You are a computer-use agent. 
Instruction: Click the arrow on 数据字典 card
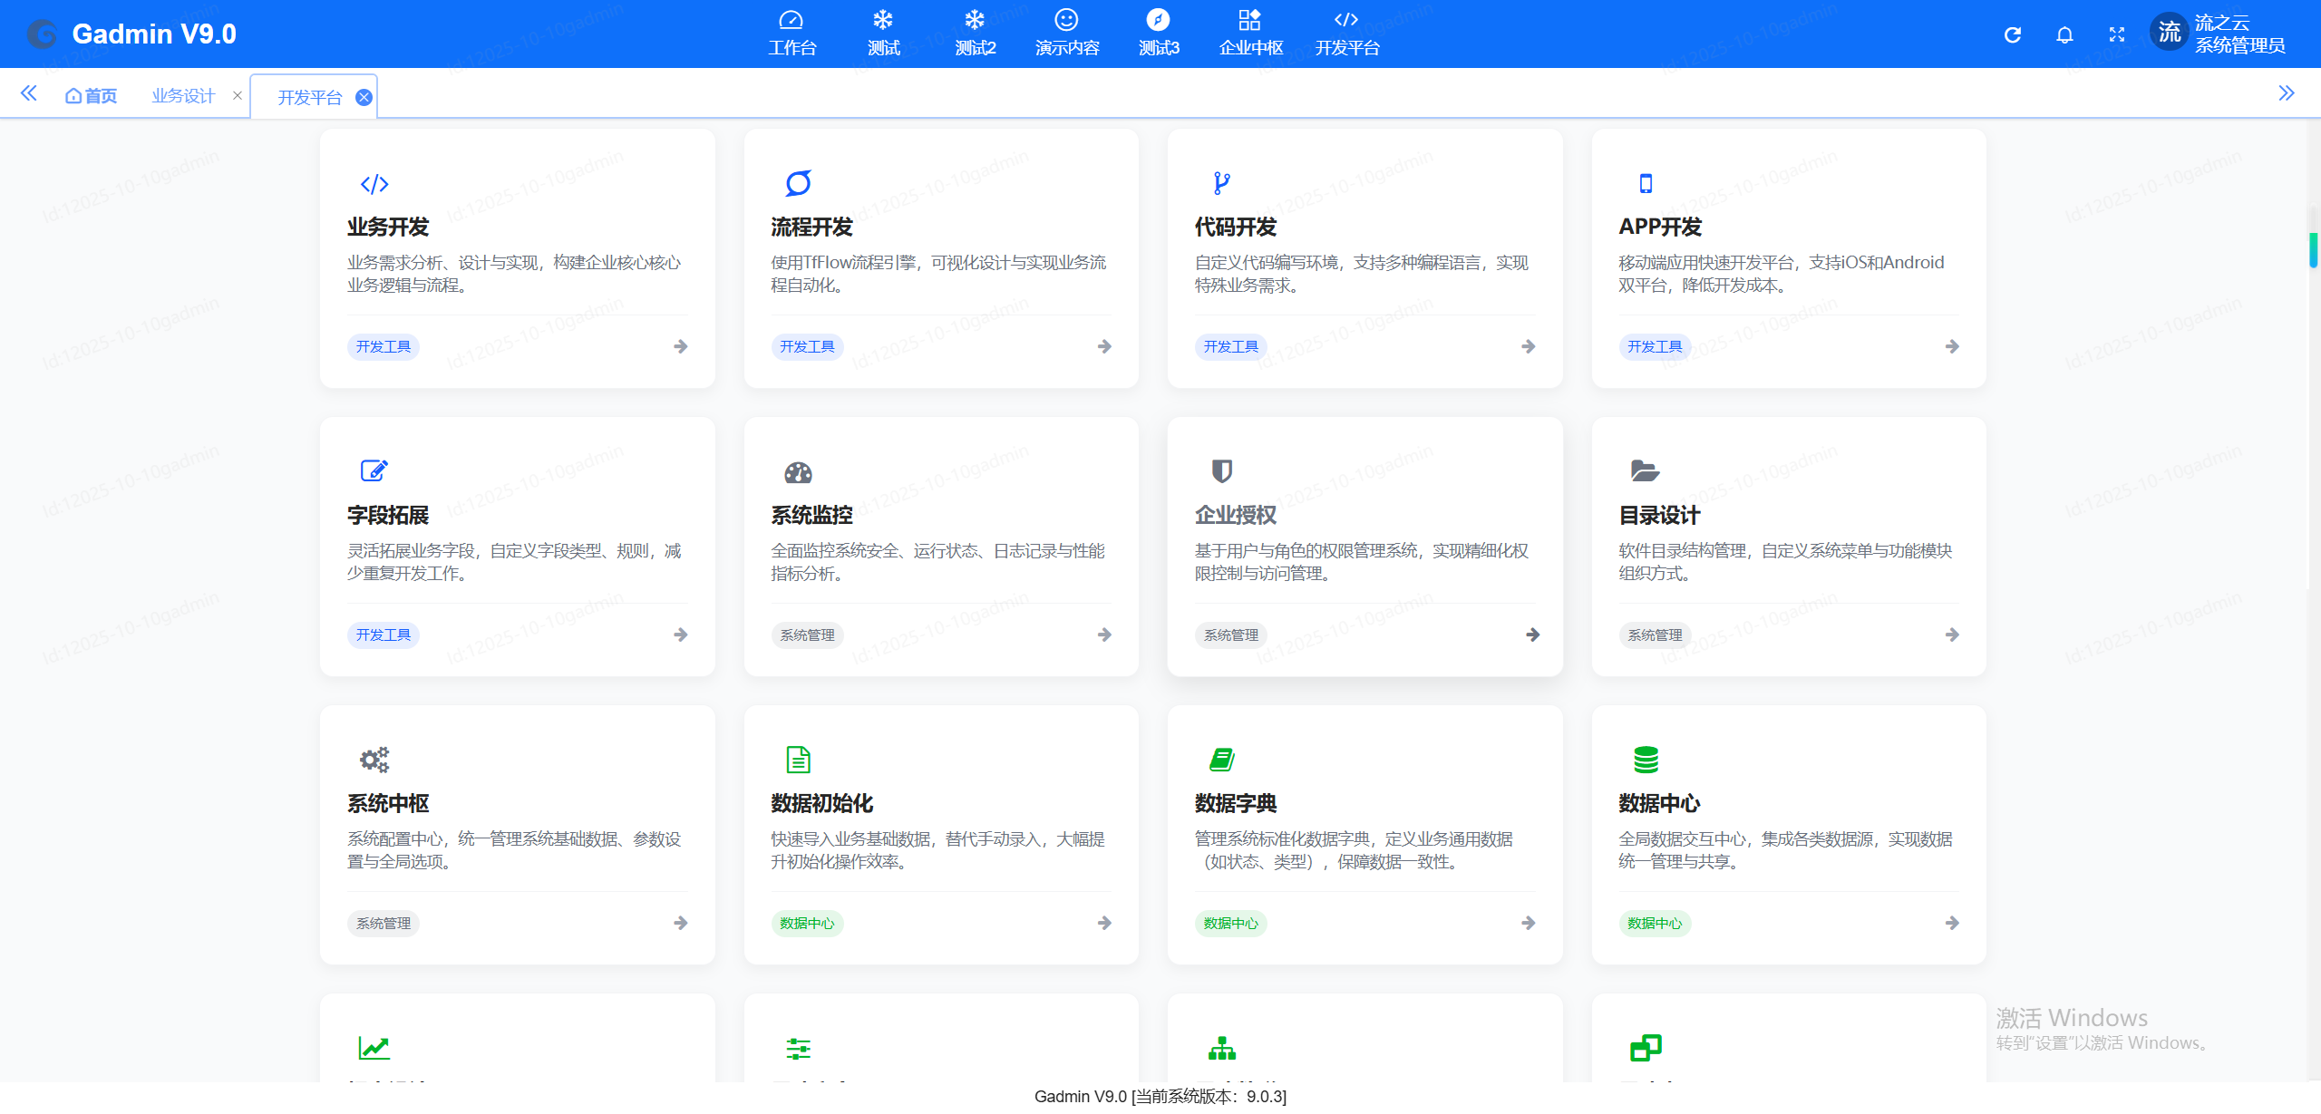[x=1529, y=923]
